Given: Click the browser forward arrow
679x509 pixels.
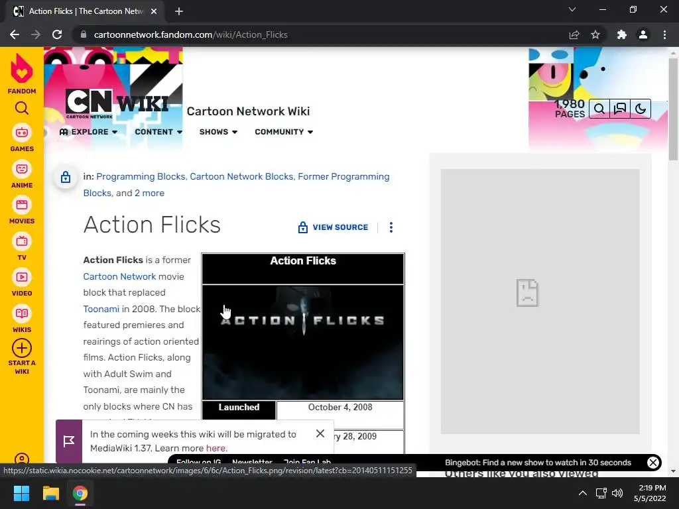Looking at the screenshot, I should [36, 34].
